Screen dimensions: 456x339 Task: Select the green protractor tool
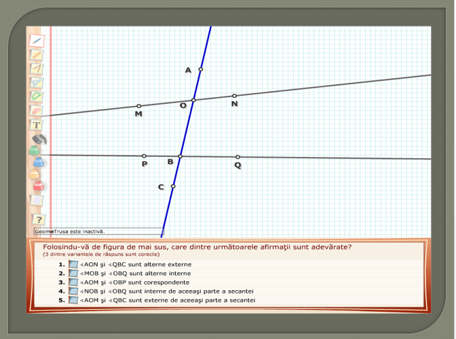[37, 96]
